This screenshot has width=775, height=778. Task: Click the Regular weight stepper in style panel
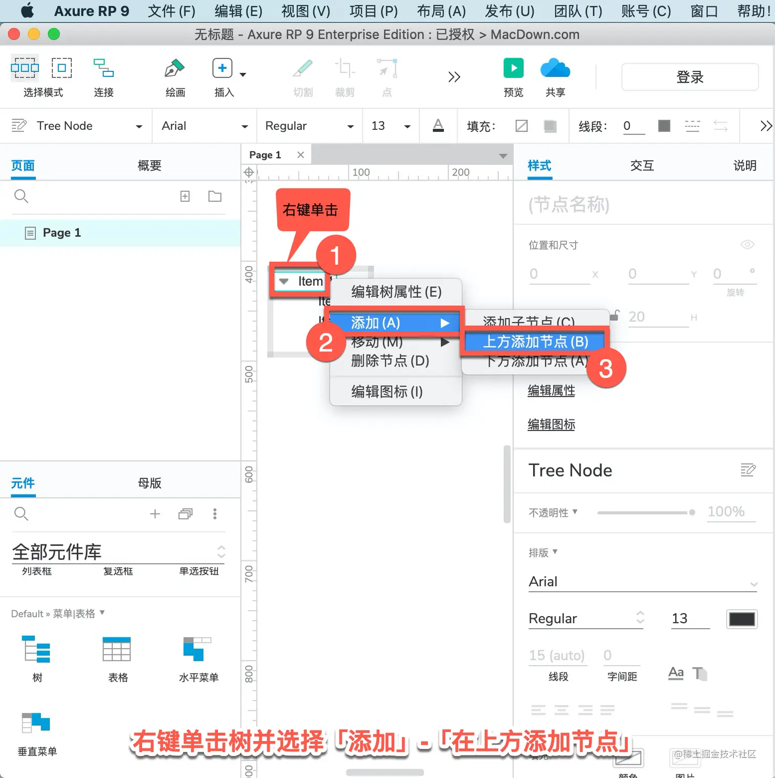pyautogui.click(x=640, y=618)
